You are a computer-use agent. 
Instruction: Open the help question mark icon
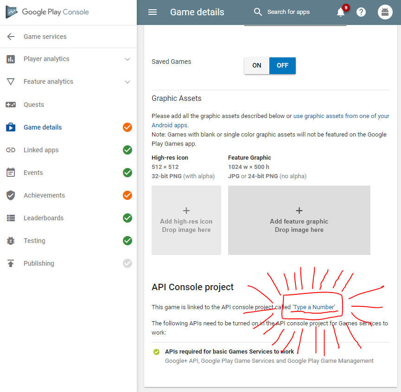coord(361,12)
